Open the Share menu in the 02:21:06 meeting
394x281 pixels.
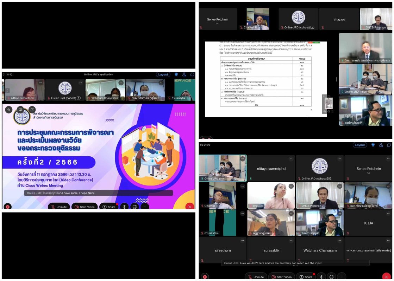tap(305, 276)
